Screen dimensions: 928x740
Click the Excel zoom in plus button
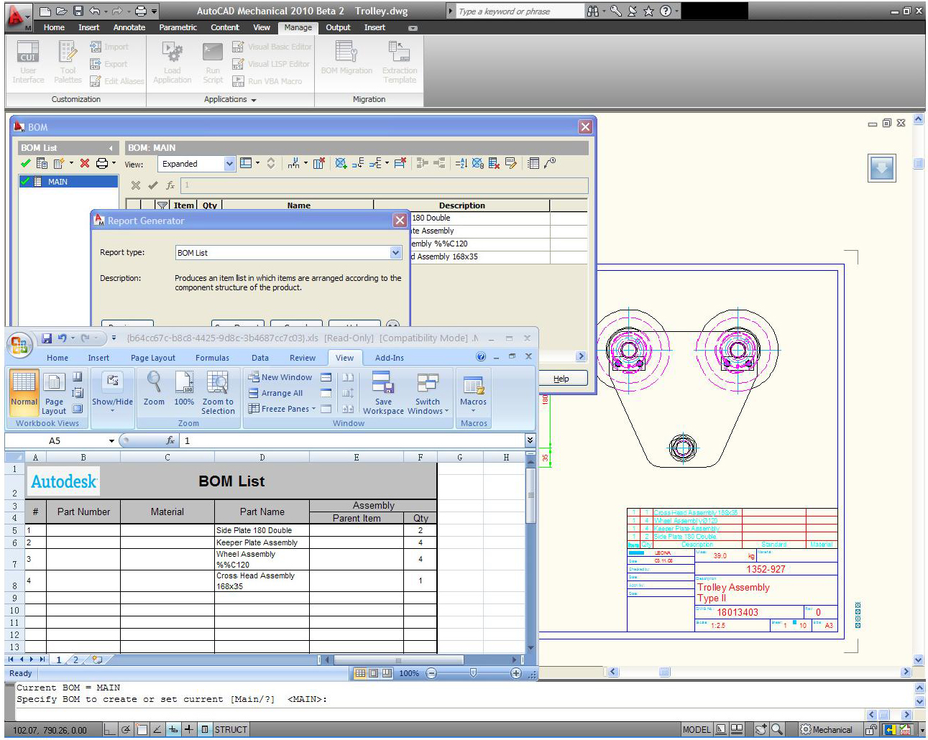(515, 673)
